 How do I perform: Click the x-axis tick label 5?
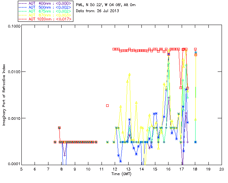point(21,169)
